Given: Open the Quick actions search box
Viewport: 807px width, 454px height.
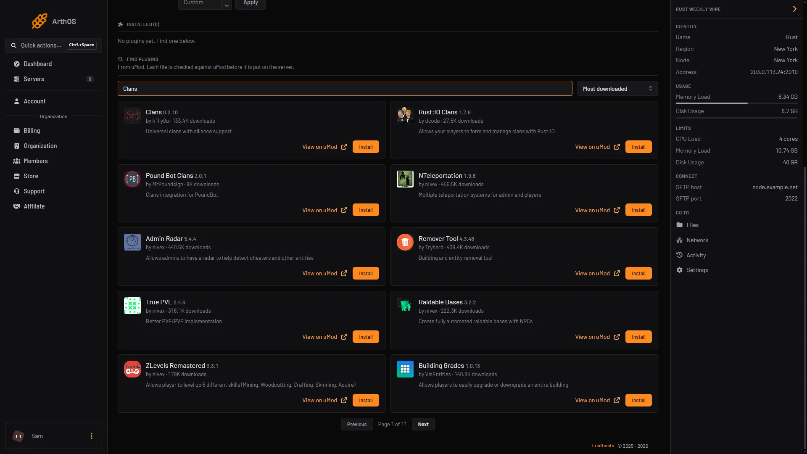Looking at the screenshot, I should (x=53, y=45).
